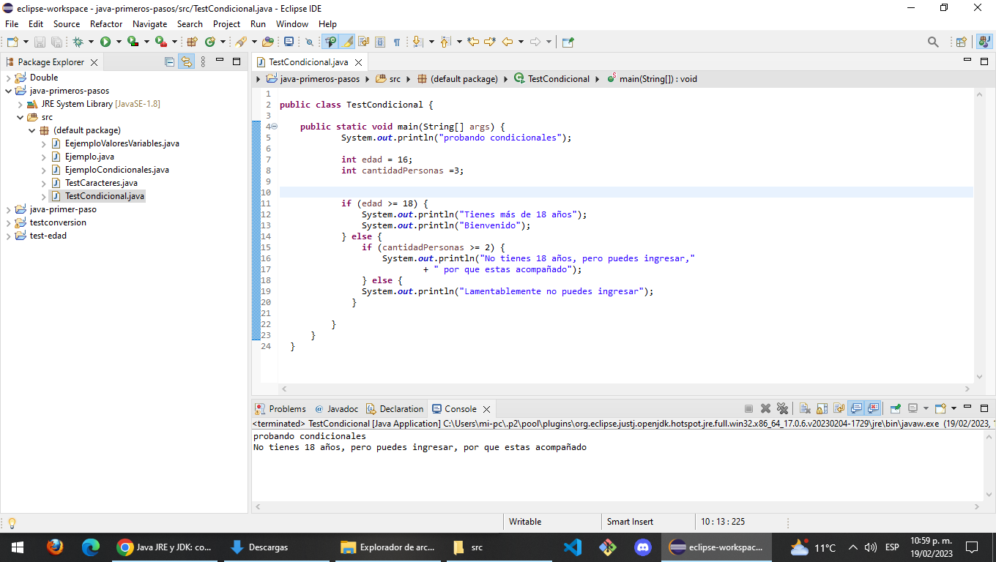This screenshot has width=996, height=562.
Task: Open the dropdown arrow next to Debug
Action: point(91,42)
